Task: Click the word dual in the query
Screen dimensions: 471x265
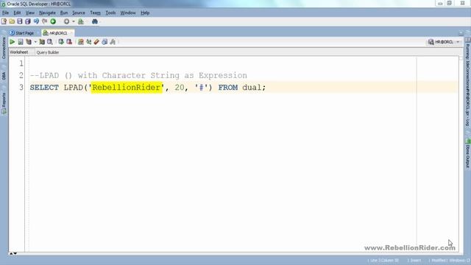Action: click(252, 88)
